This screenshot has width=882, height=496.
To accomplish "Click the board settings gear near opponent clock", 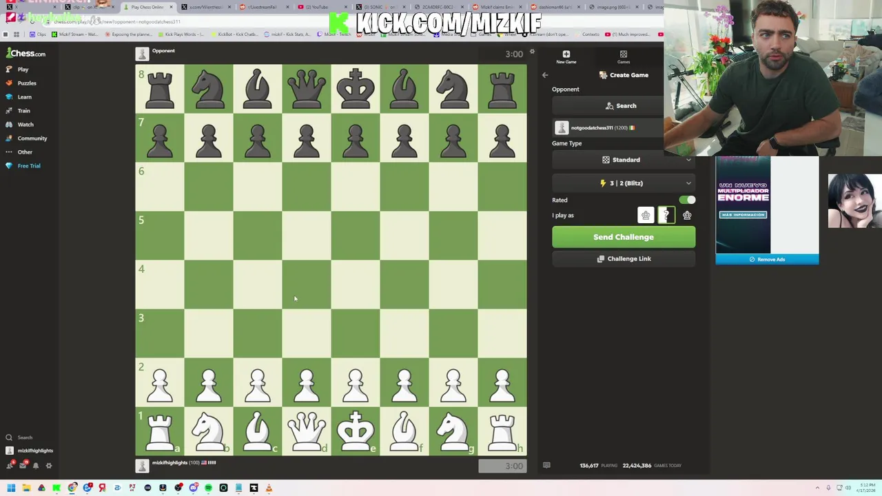I will (x=532, y=52).
